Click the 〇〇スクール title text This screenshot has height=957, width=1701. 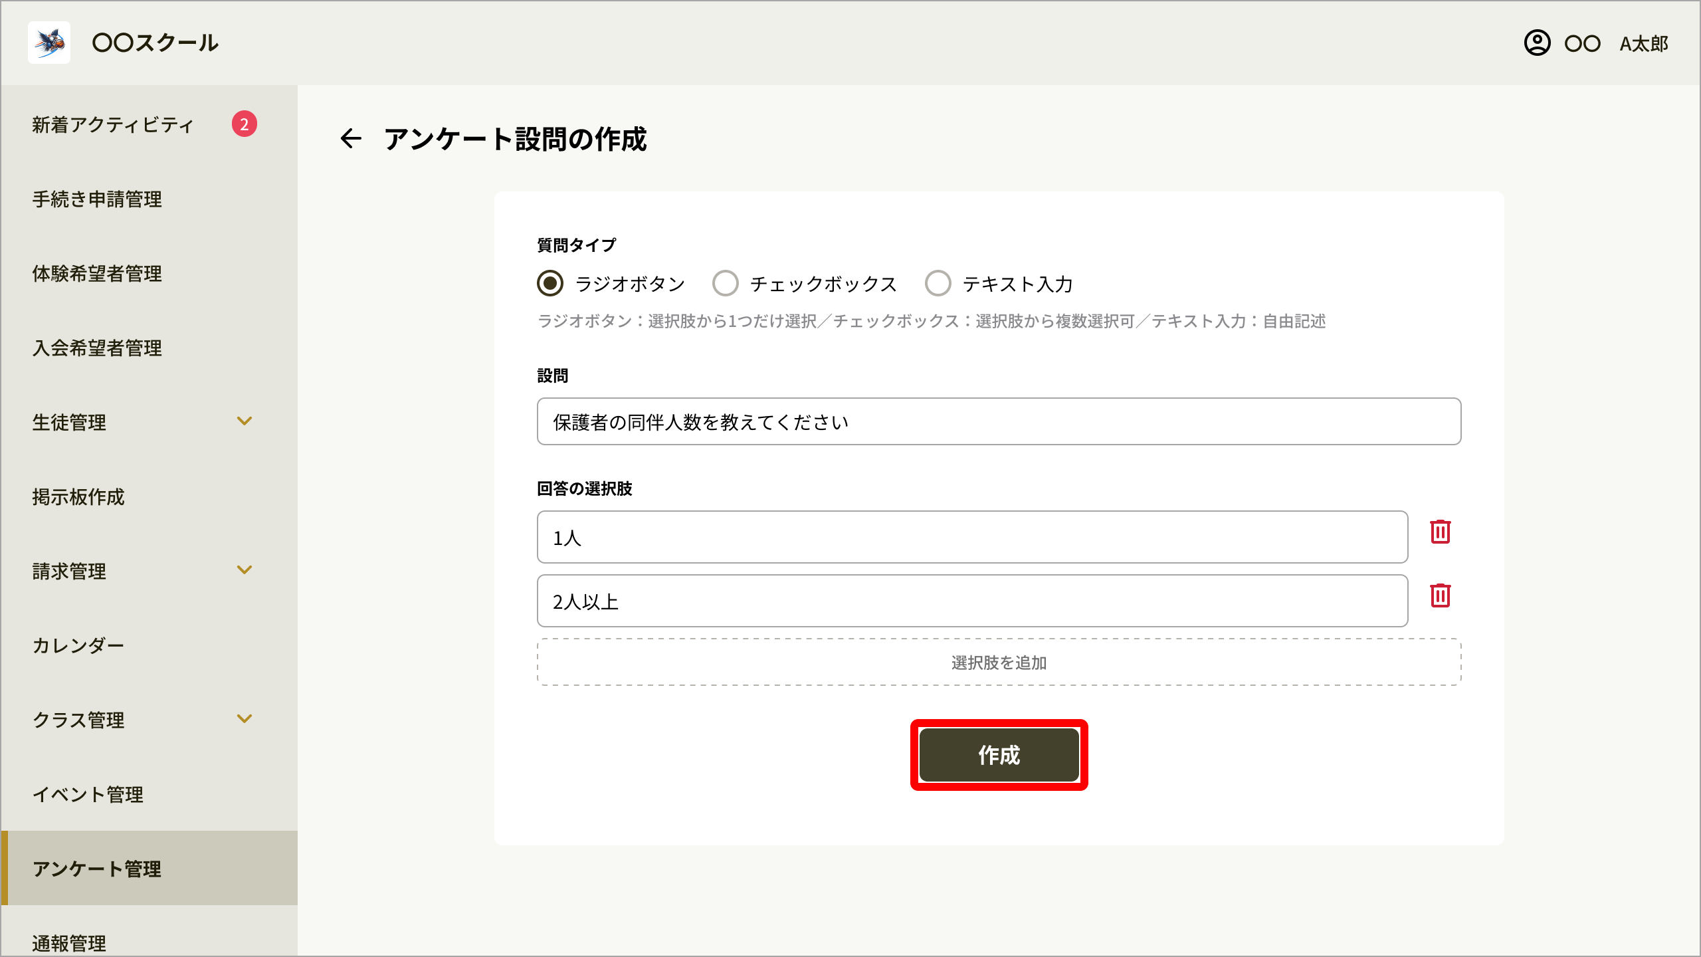coord(155,43)
